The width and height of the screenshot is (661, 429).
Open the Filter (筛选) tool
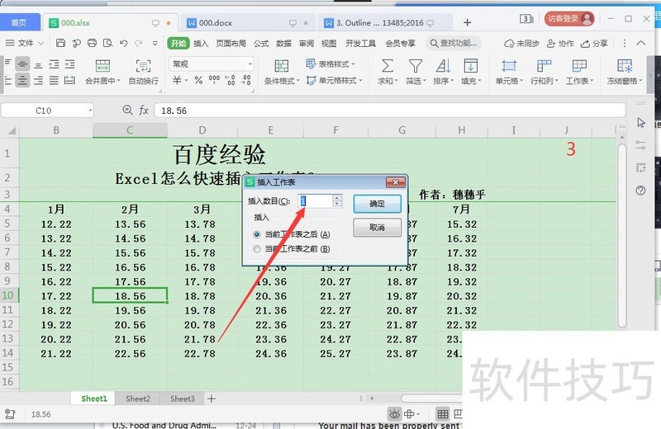point(416,72)
